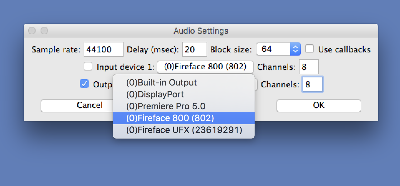400x186 pixels.
Task: Open Input device 1 selector button
Action: click(205, 67)
